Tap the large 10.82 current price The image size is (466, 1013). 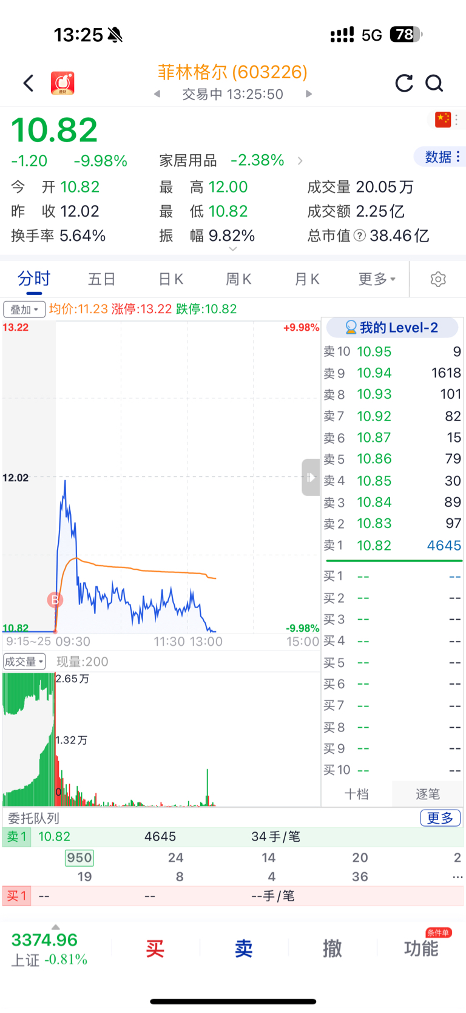55,130
